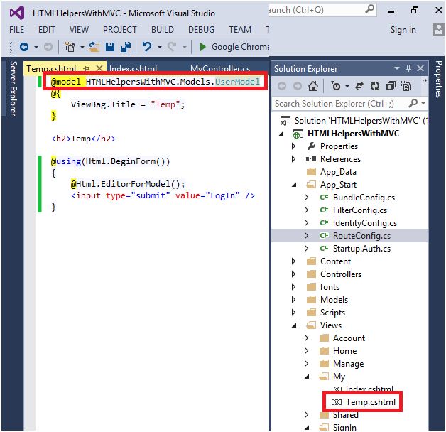Toggle pin on Temp.cshtml tab
This screenshot has height=432, width=446.
click(87, 69)
